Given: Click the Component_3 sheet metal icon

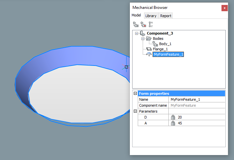Looking at the screenshot, I should [142, 33].
